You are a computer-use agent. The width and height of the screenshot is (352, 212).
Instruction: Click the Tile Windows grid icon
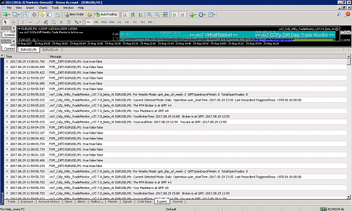point(165,15)
